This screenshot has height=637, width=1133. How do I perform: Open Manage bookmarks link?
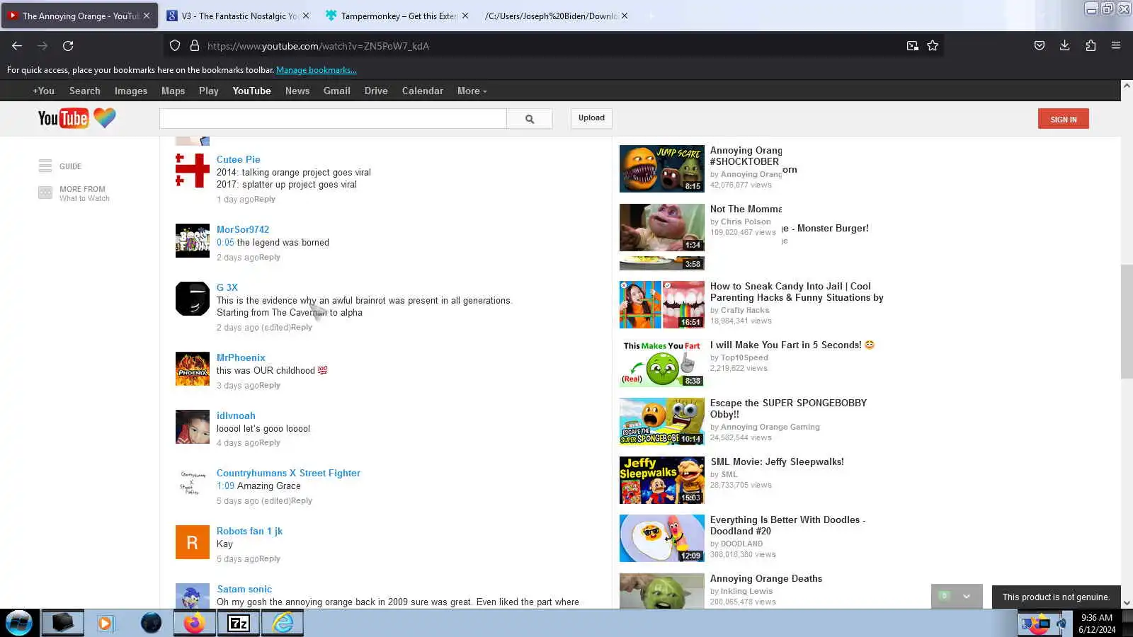pos(317,70)
